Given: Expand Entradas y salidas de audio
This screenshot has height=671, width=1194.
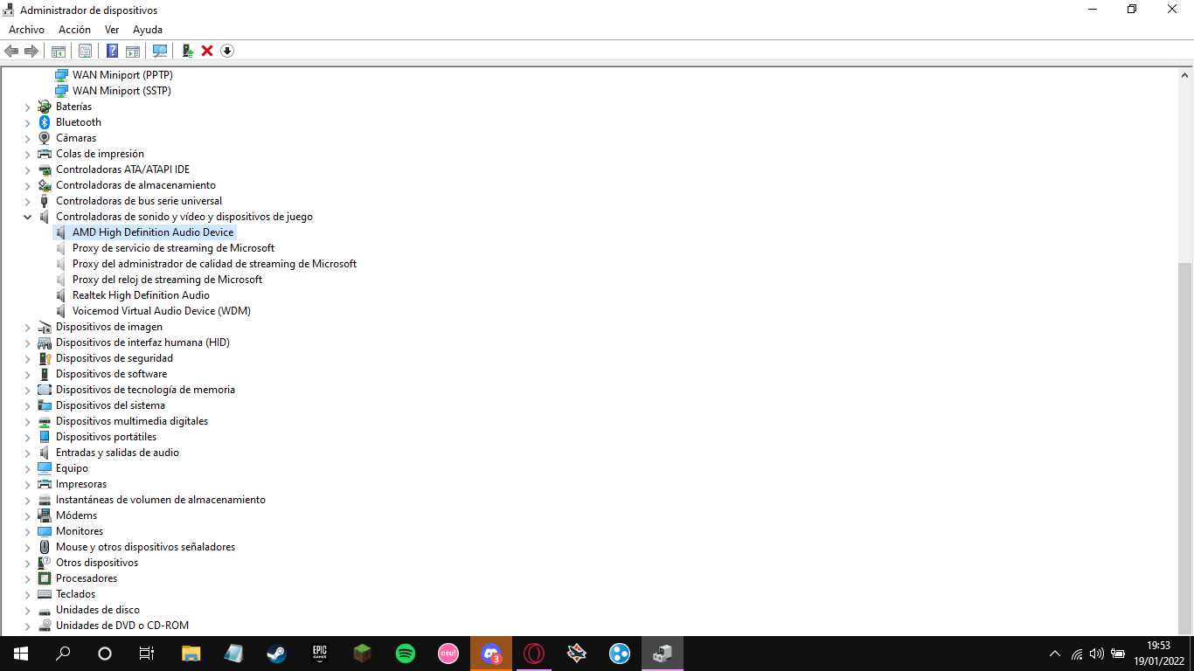Looking at the screenshot, I should click(x=27, y=453).
